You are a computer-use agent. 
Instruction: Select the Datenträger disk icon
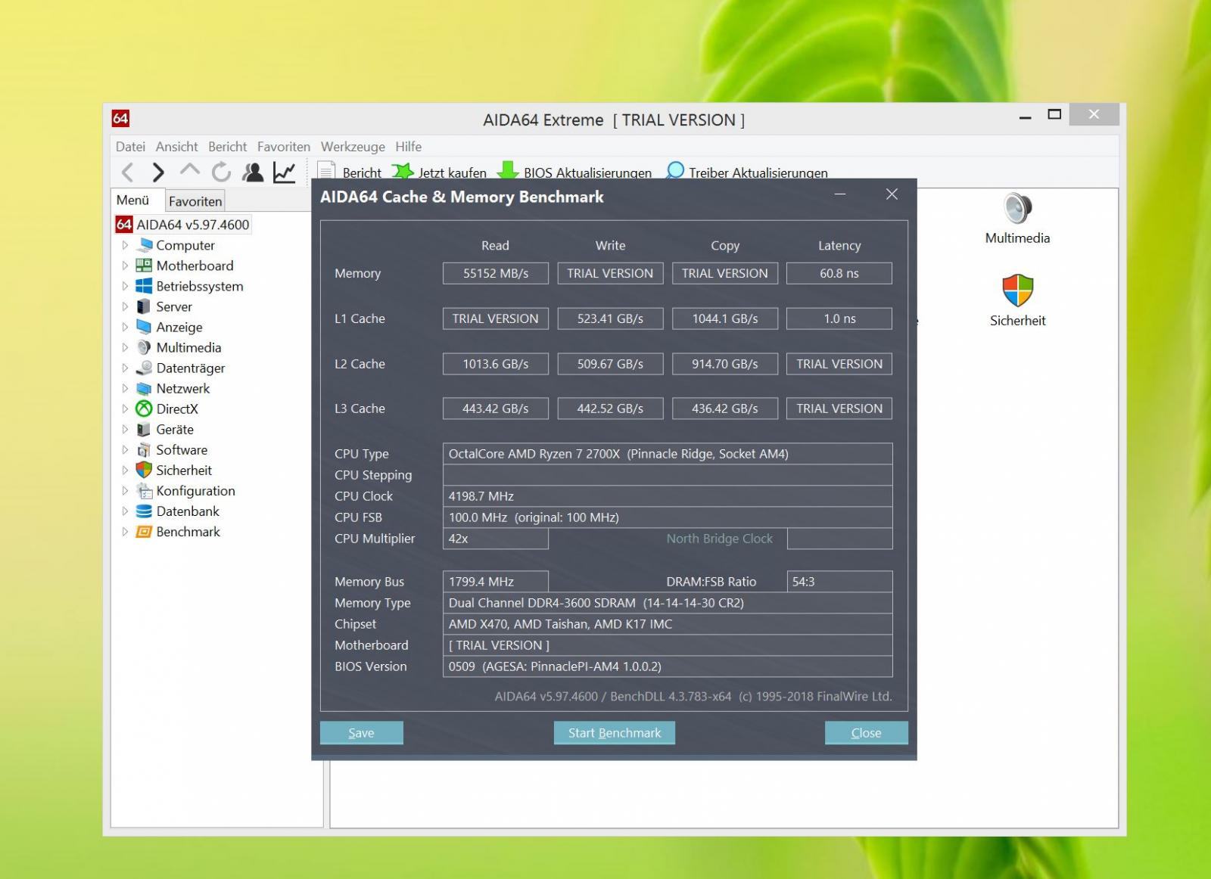pyautogui.click(x=144, y=368)
